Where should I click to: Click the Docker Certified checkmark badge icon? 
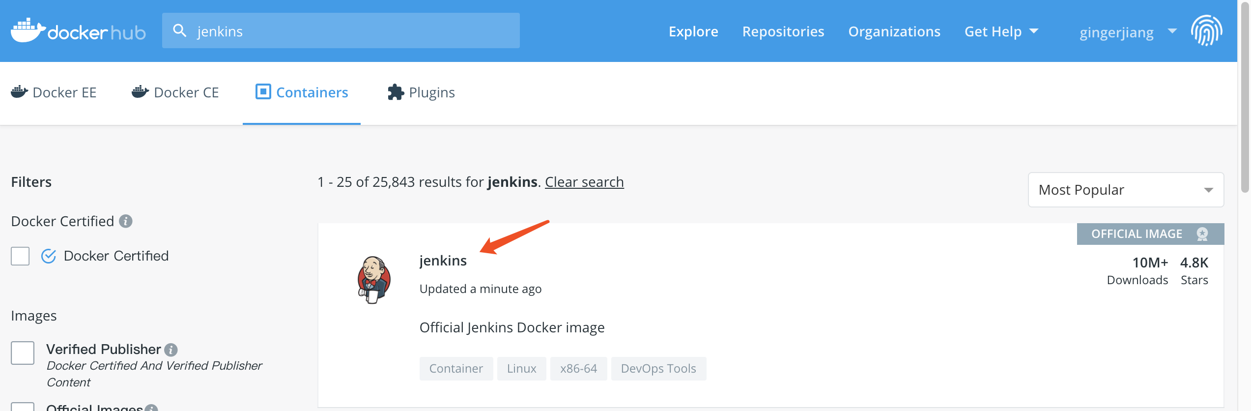[x=49, y=256]
